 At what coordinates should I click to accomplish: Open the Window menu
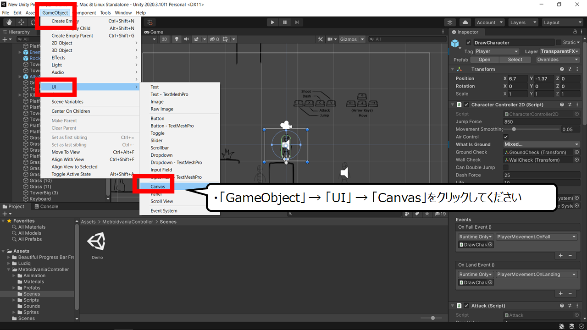pyautogui.click(x=123, y=13)
